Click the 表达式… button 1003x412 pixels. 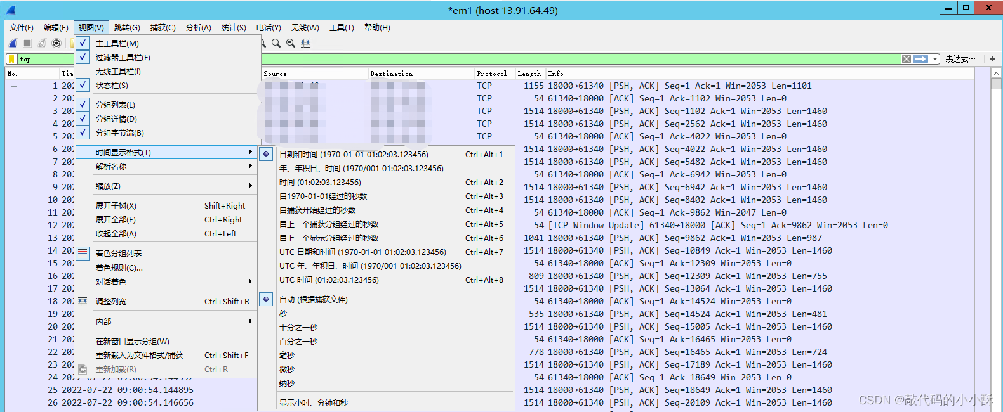click(x=960, y=59)
